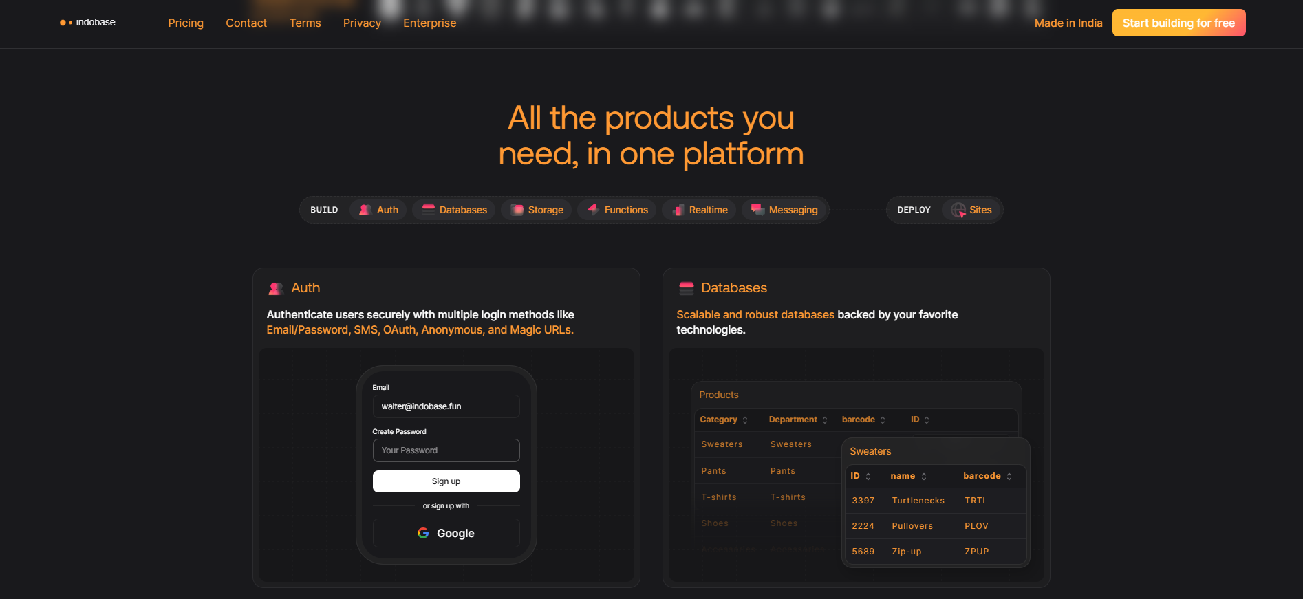Click the indobase logo
Viewport: 1303px width, 599px height.
(87, 23)
